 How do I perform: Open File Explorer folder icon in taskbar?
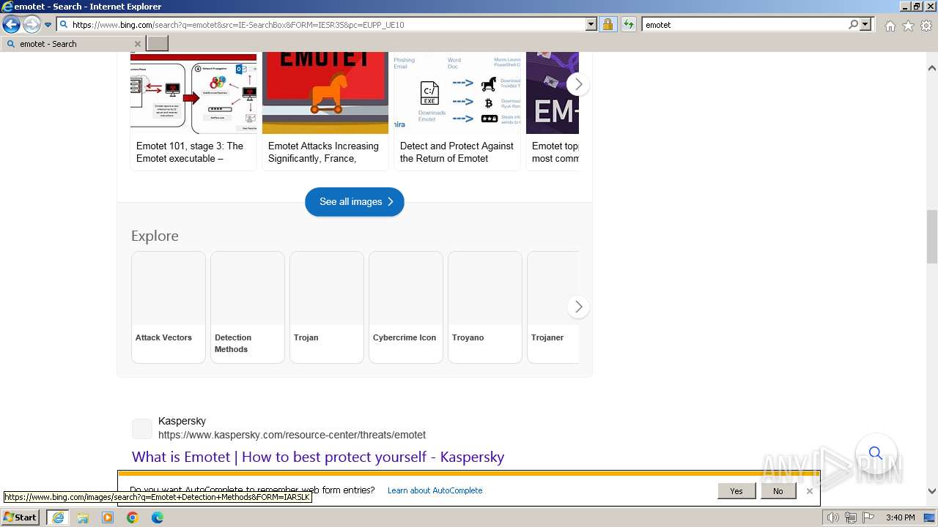coord(83,517)
